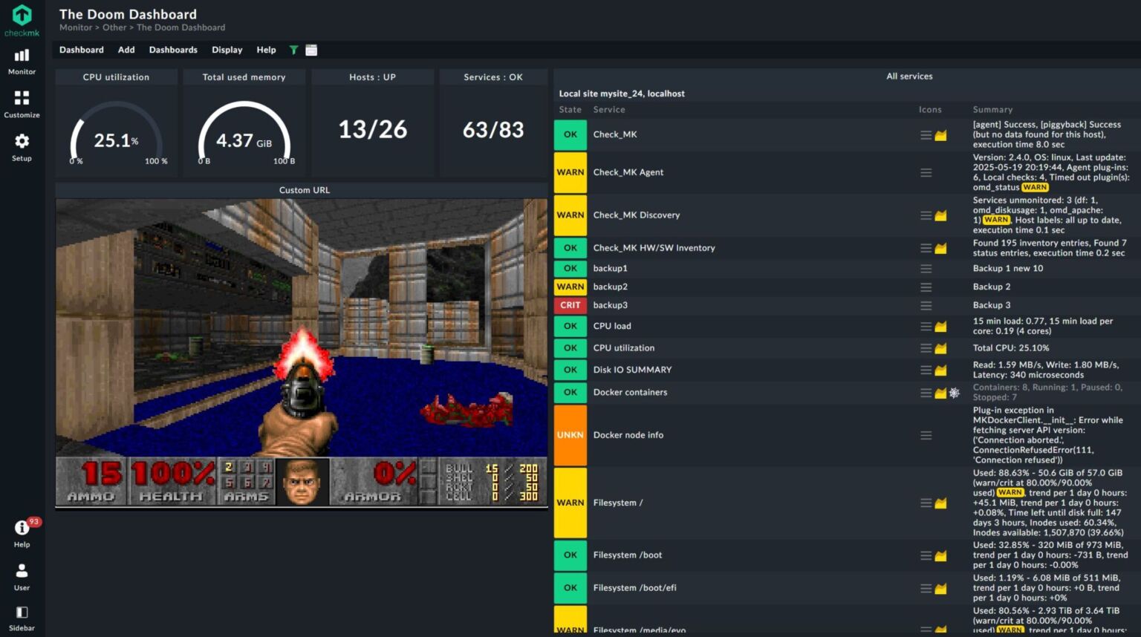Open the Check_MK Discovery service
Image resolution: width=1141 pixels, height=637 pixels.
coord(637,215)
